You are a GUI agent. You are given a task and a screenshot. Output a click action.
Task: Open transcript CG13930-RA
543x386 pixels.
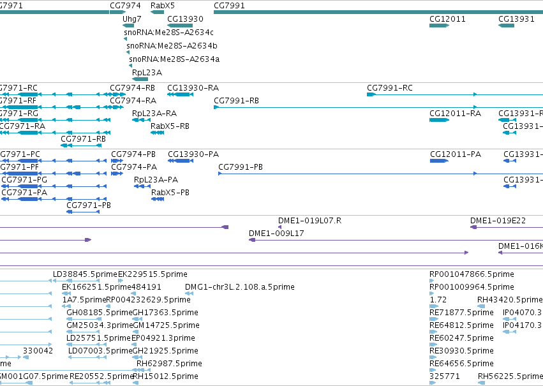pyautogui.click(x=193, y=88)
